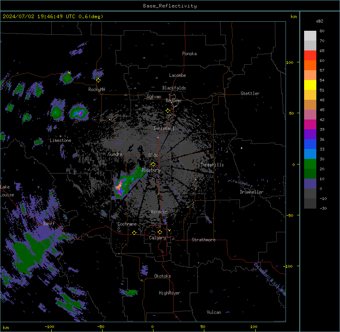
Task: Select the orange 57-60 dBZ legend swatch
Action: pos(310,65)
